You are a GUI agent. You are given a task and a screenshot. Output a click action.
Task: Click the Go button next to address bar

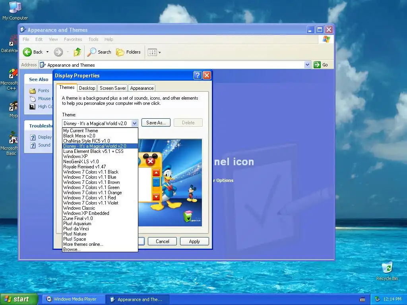pos(321,65)
